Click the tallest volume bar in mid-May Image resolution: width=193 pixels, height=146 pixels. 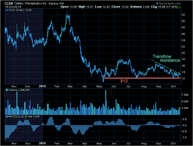[x=106, y=102]
